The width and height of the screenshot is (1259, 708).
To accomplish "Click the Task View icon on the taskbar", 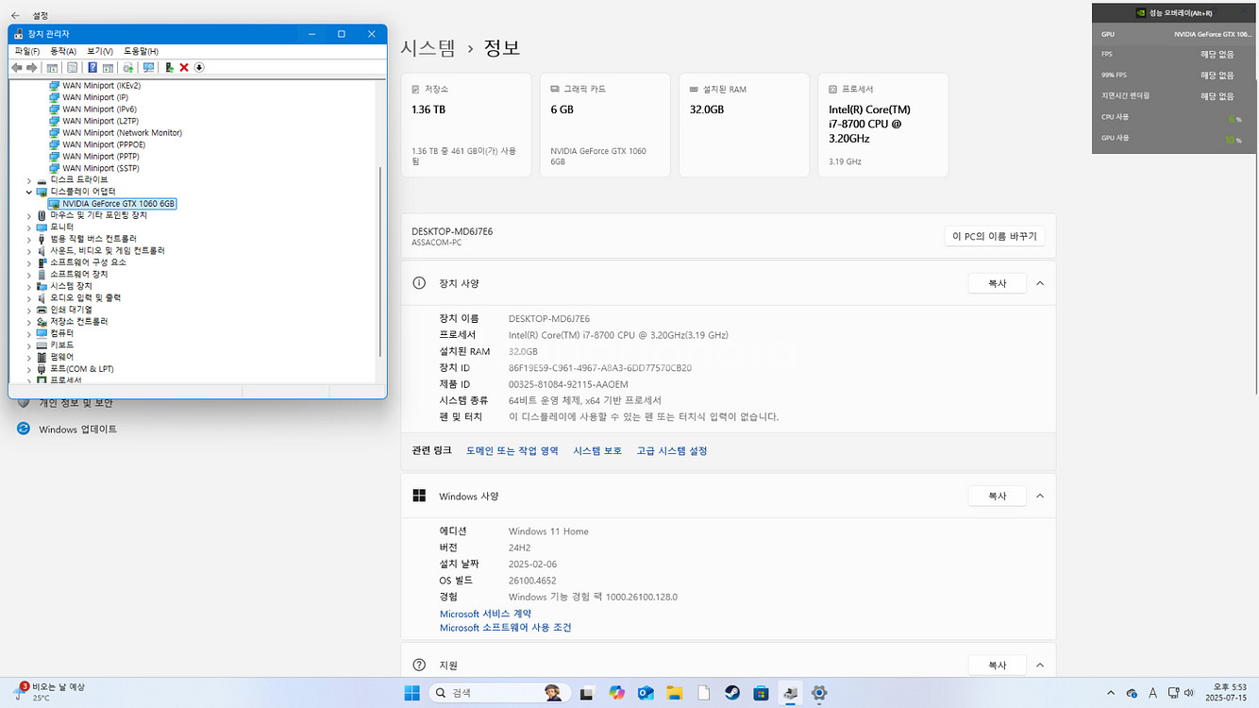I will [x=587, y=693].
